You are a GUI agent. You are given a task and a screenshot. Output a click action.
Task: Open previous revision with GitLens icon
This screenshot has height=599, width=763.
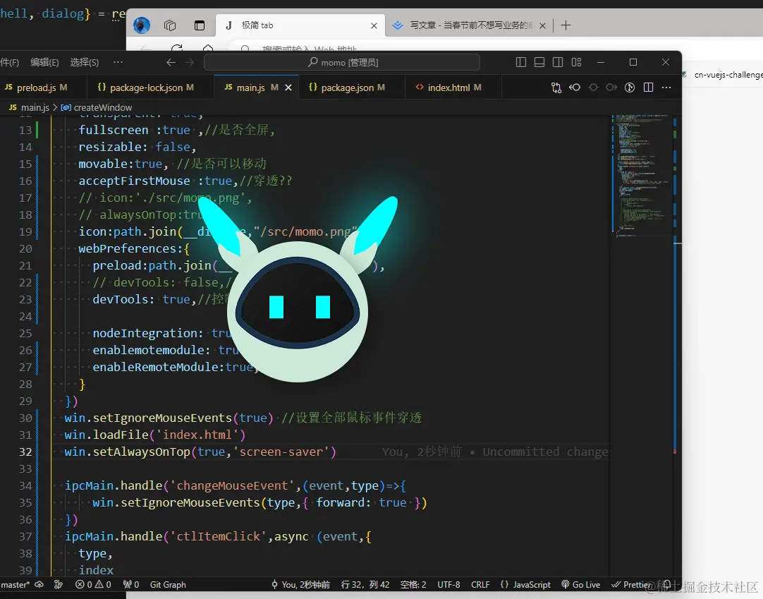coord(575,87)
